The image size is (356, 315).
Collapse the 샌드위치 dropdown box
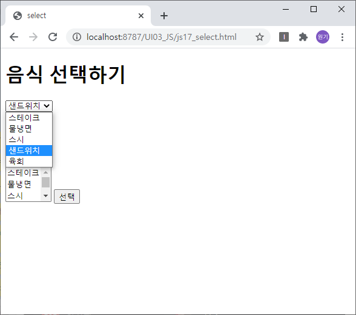(x=29, y=106)
